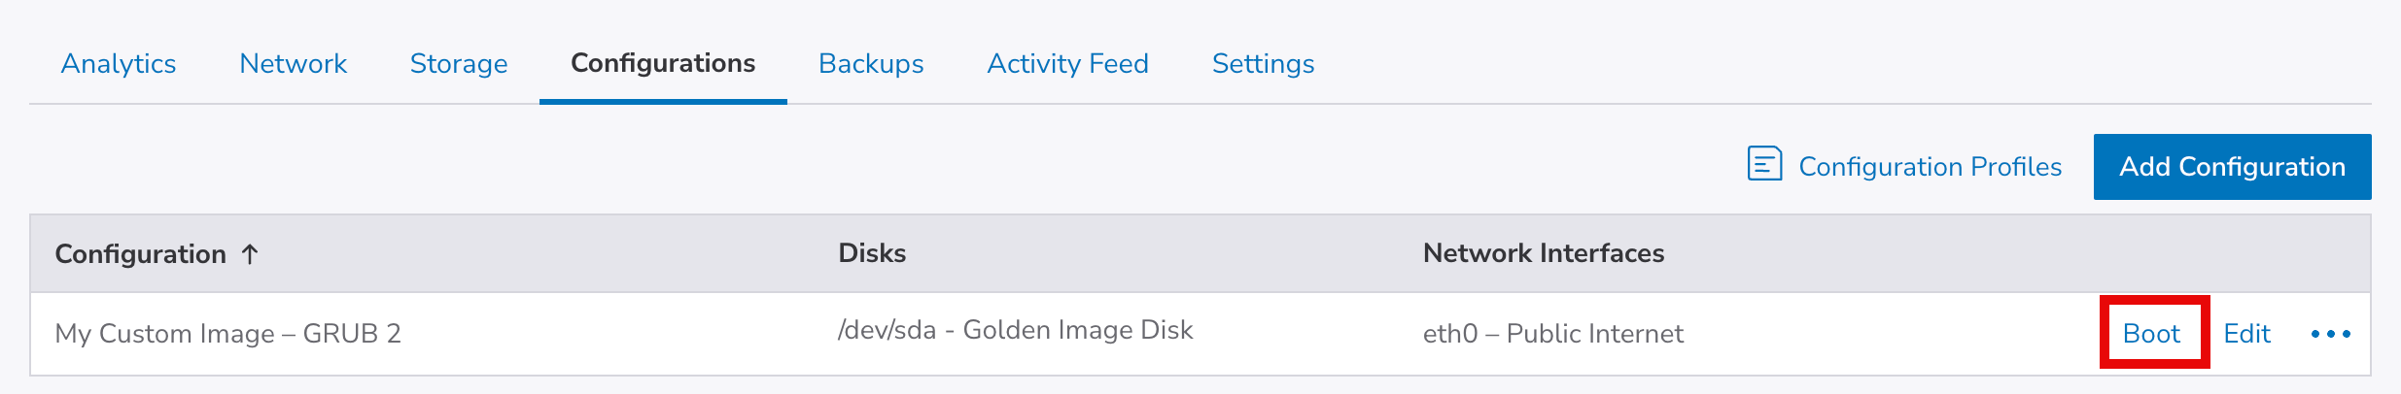
Task: Boot the My Custom Image configuration
Action: [x=2151, y=334]
